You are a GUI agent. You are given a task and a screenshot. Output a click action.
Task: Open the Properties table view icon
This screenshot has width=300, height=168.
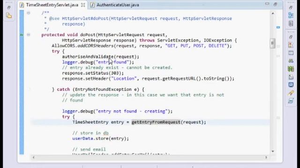[x=291, y=53]
